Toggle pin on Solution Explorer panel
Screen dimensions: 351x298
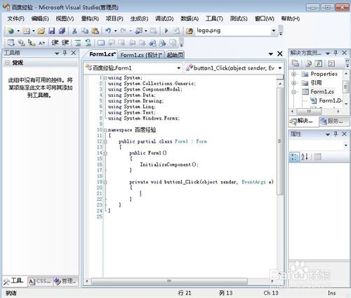click(x=336, y=53)
